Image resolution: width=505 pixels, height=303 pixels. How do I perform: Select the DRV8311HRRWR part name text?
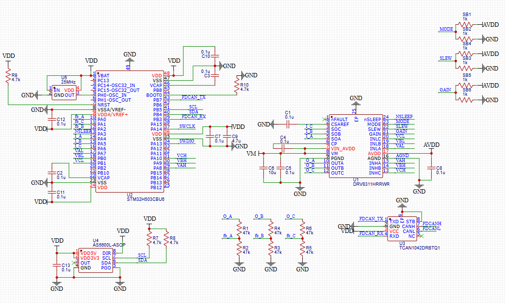click(371, 184)
